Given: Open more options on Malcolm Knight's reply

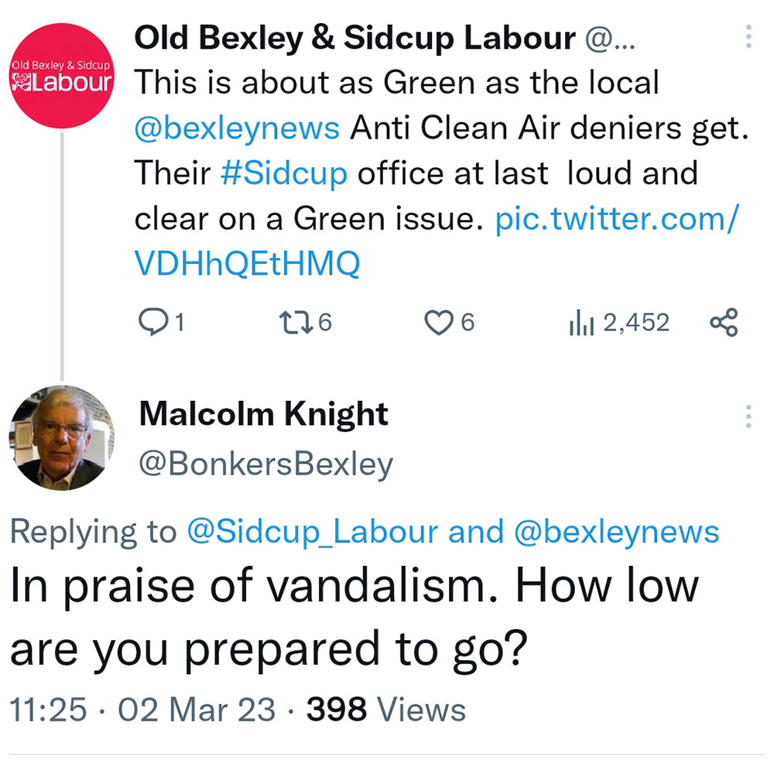Looking at the screenshot, I should coord(748,416).
